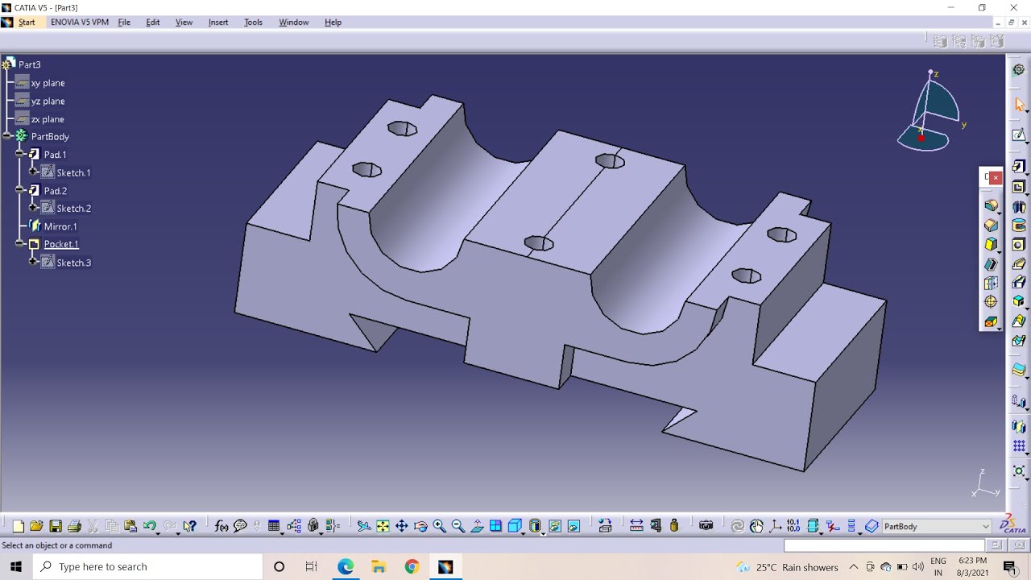Image resolution: width=1031 pixels, height=580 pixels.
Task: Open the Formula f(x) editor
Action: [222, 526]
